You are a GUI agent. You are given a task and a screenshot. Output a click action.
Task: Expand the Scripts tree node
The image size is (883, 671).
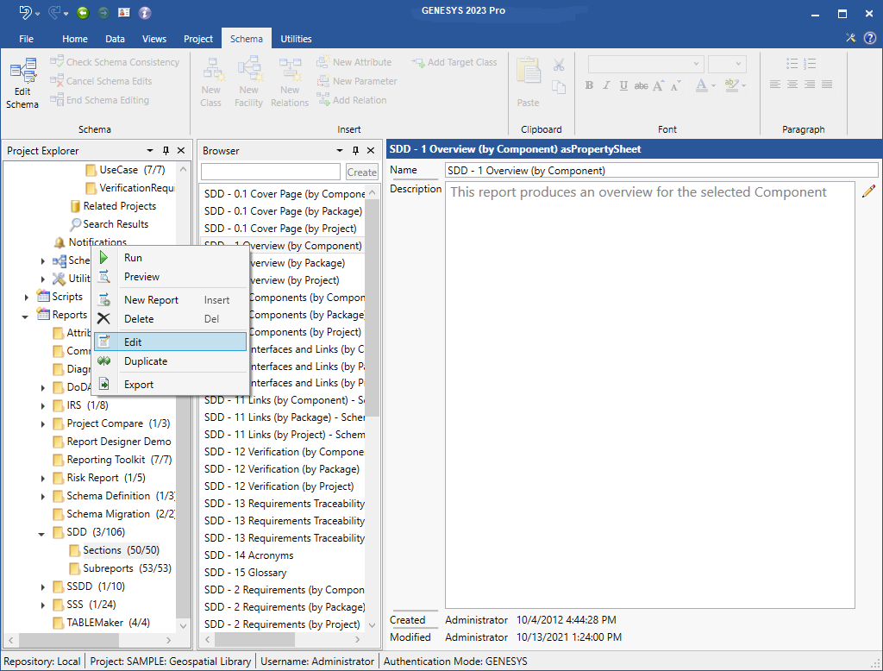(28, 297)
